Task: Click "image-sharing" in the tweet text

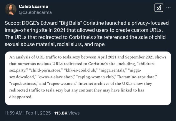Action: (21, 30)
